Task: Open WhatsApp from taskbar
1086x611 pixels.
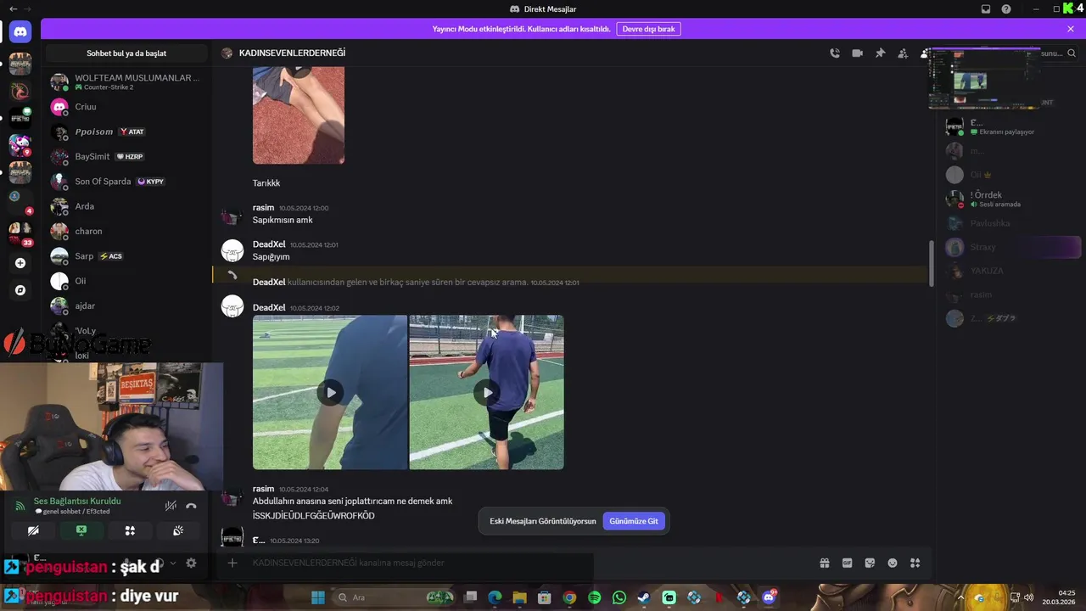Action: click(x=619, y=597)
